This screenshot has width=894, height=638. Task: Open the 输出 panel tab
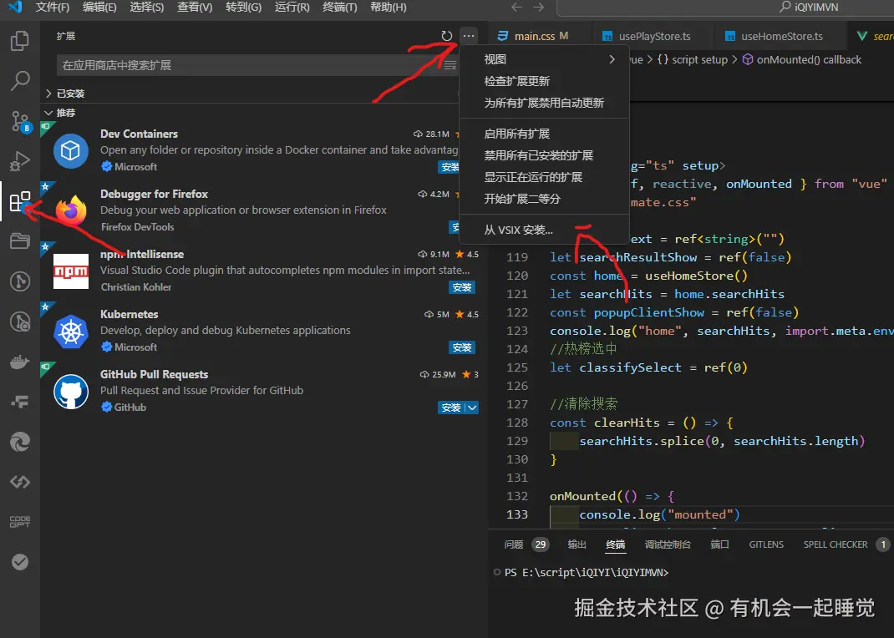[x=577, y=544]
